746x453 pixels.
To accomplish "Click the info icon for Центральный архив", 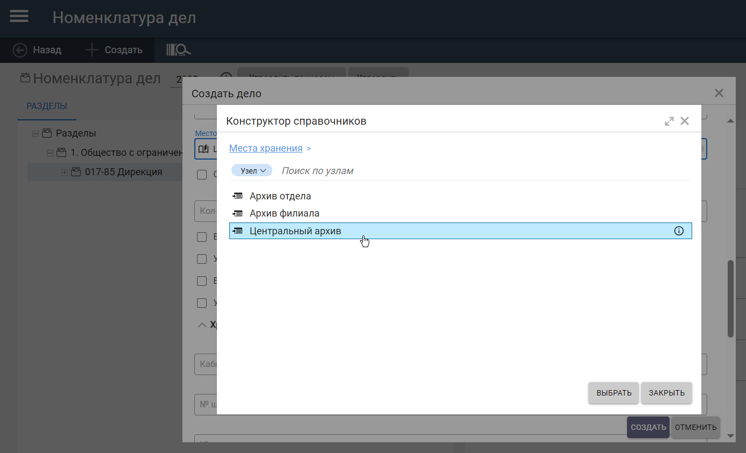I will click(x=679, y=231).
